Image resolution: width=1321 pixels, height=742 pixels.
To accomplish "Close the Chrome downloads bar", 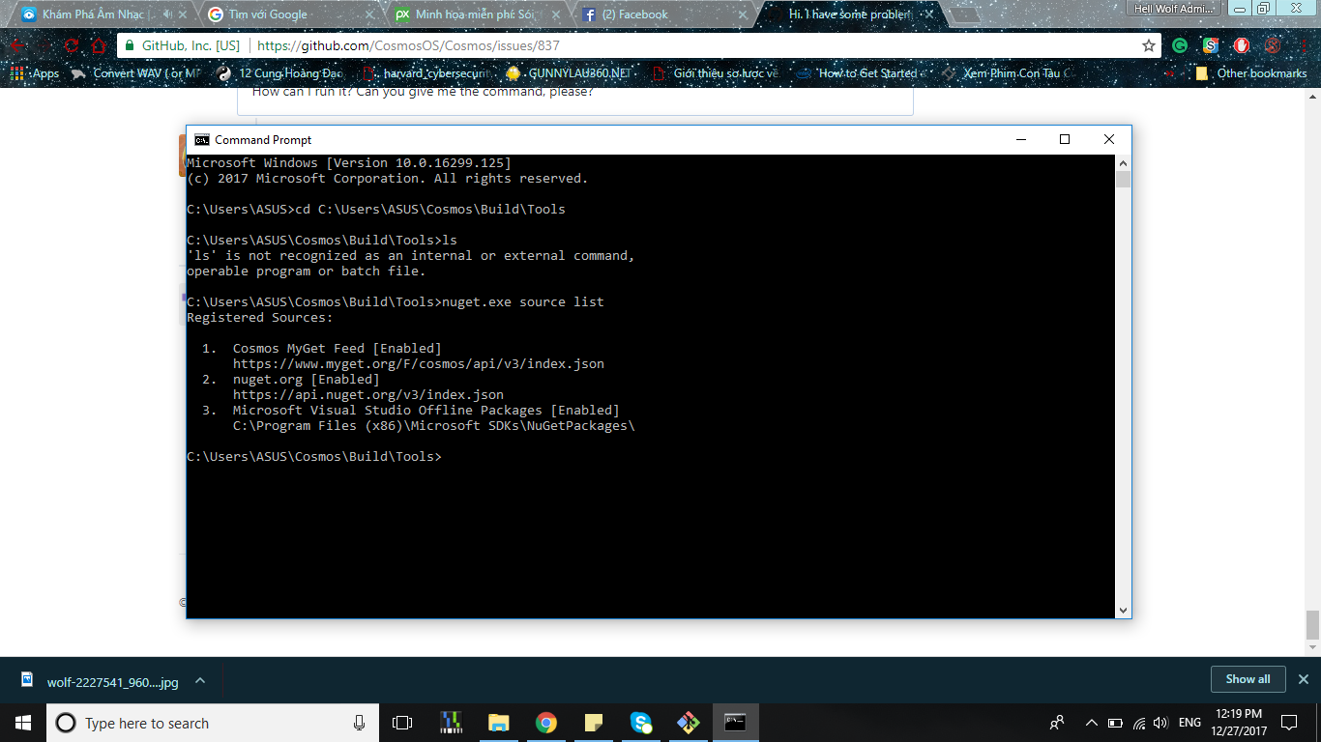I will coord(1304,679).
